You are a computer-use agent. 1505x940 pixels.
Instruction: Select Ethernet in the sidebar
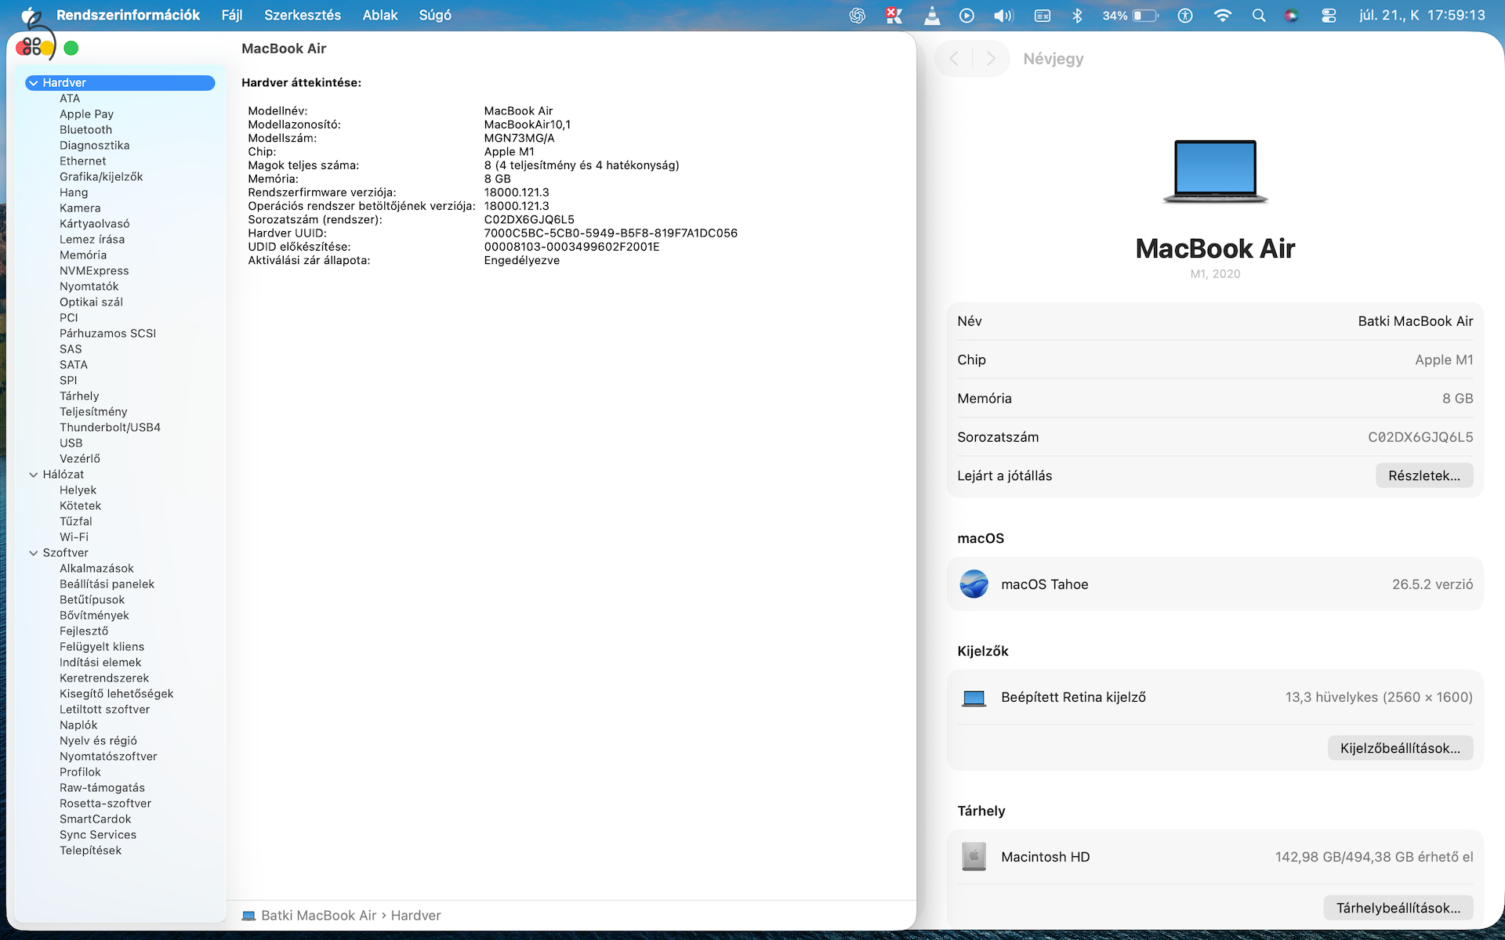coord(82,161)
